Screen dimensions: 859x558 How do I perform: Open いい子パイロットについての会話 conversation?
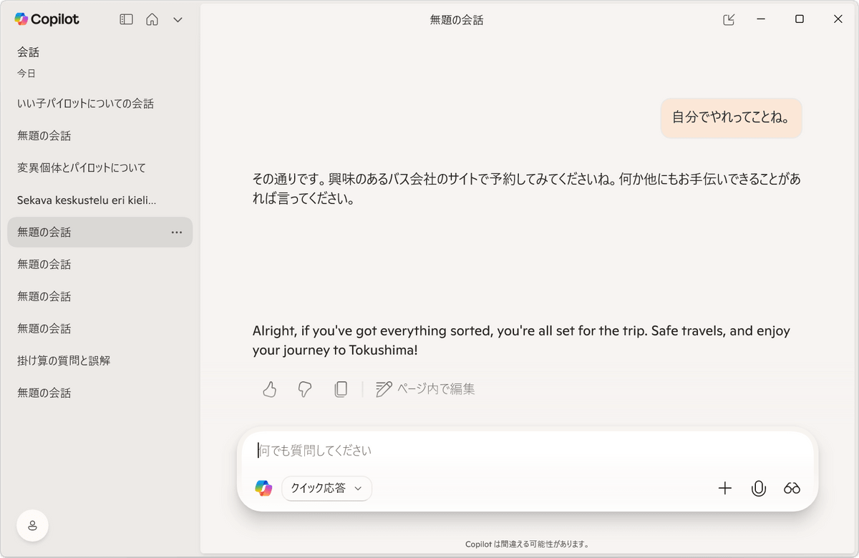(85, 104)
